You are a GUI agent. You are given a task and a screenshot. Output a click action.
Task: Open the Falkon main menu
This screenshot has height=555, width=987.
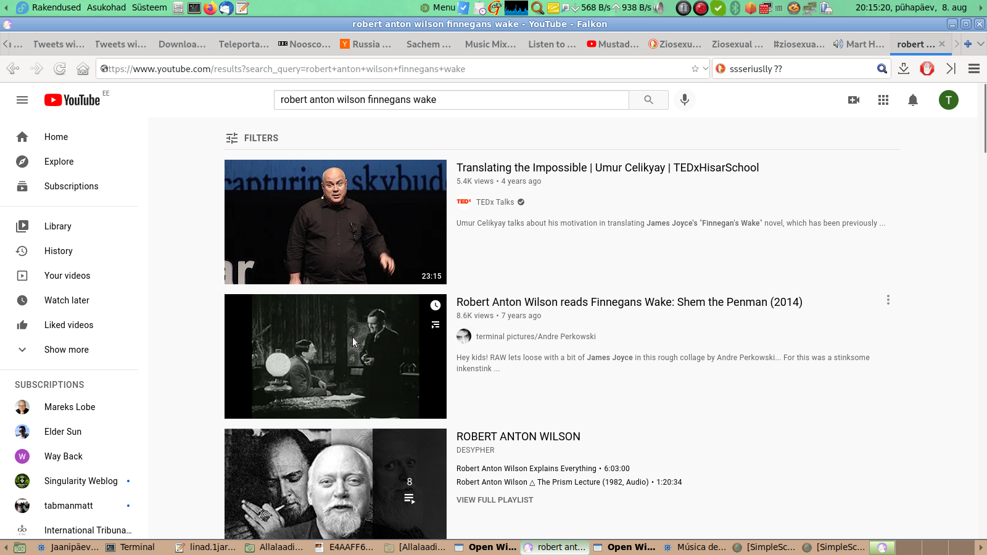tap(974, 68)
